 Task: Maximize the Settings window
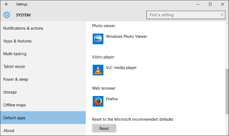tap(210, 4)
